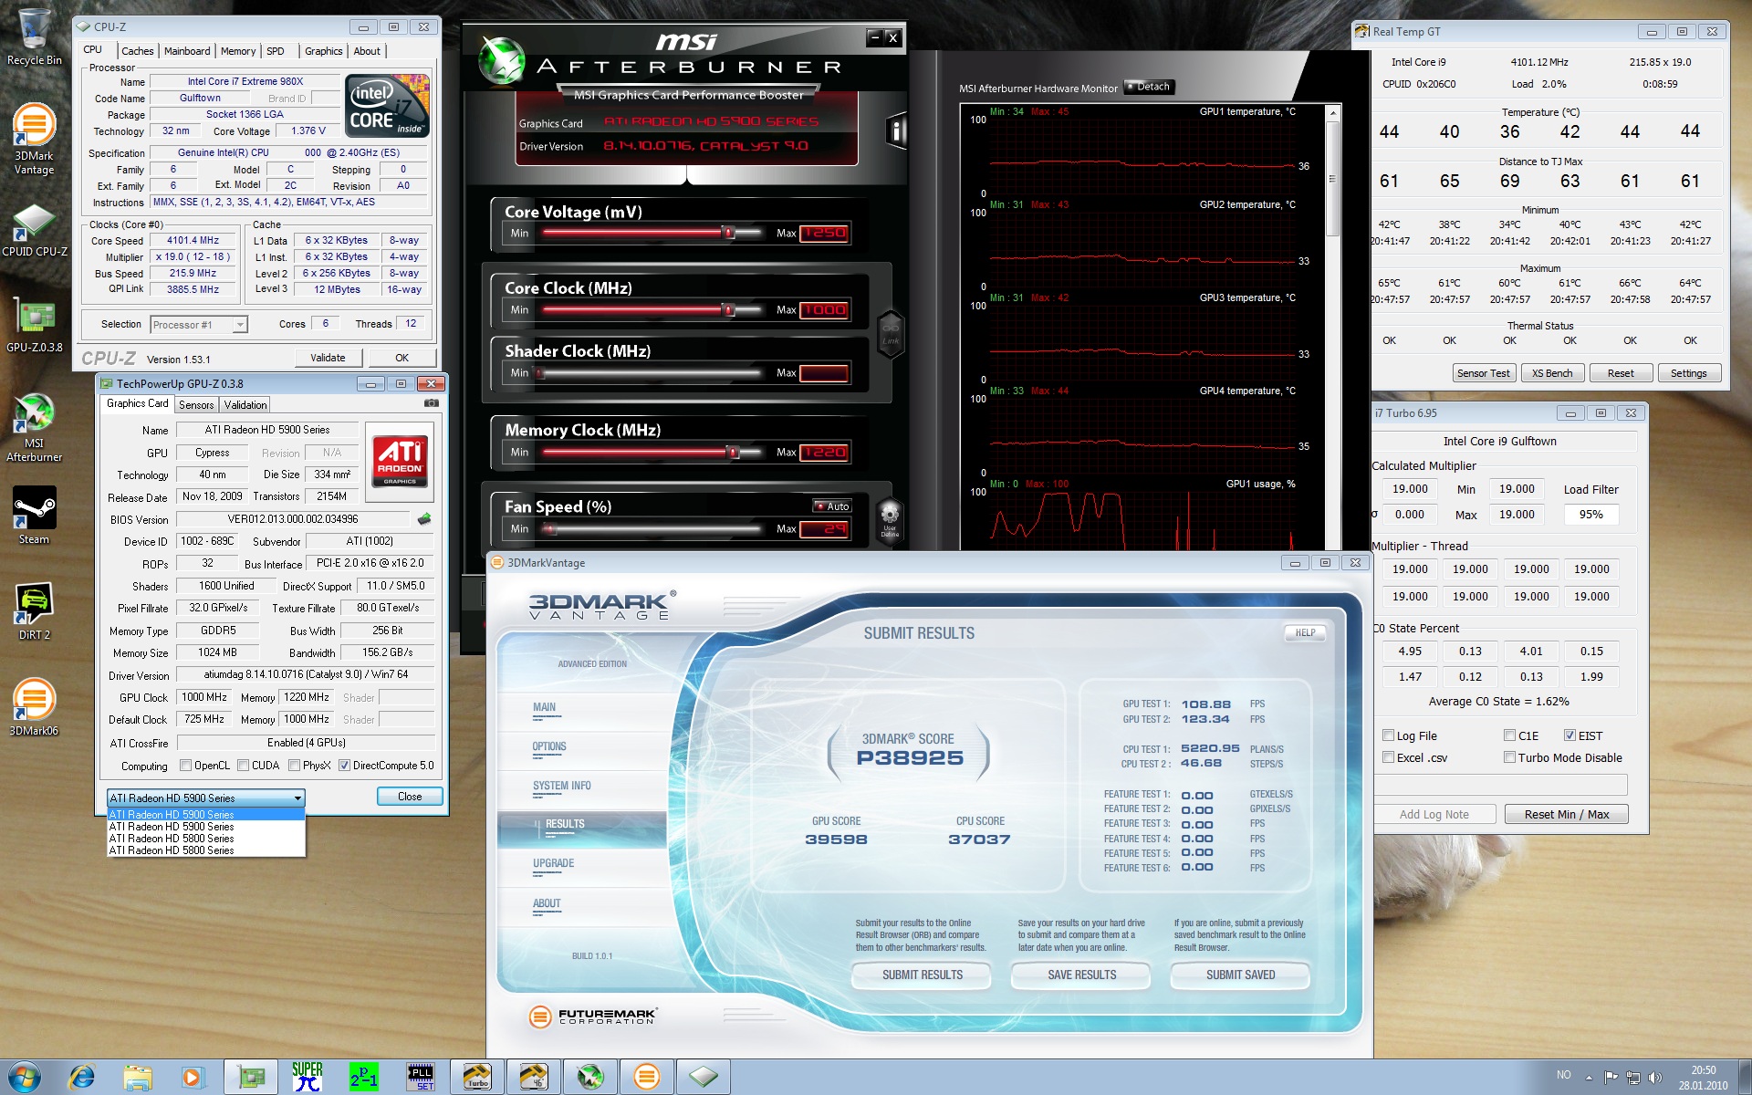Select last ATI Radeon HD 5800 Series entry
The width and height of the screenshot is (1752, 1095).
tap(205, 850)
